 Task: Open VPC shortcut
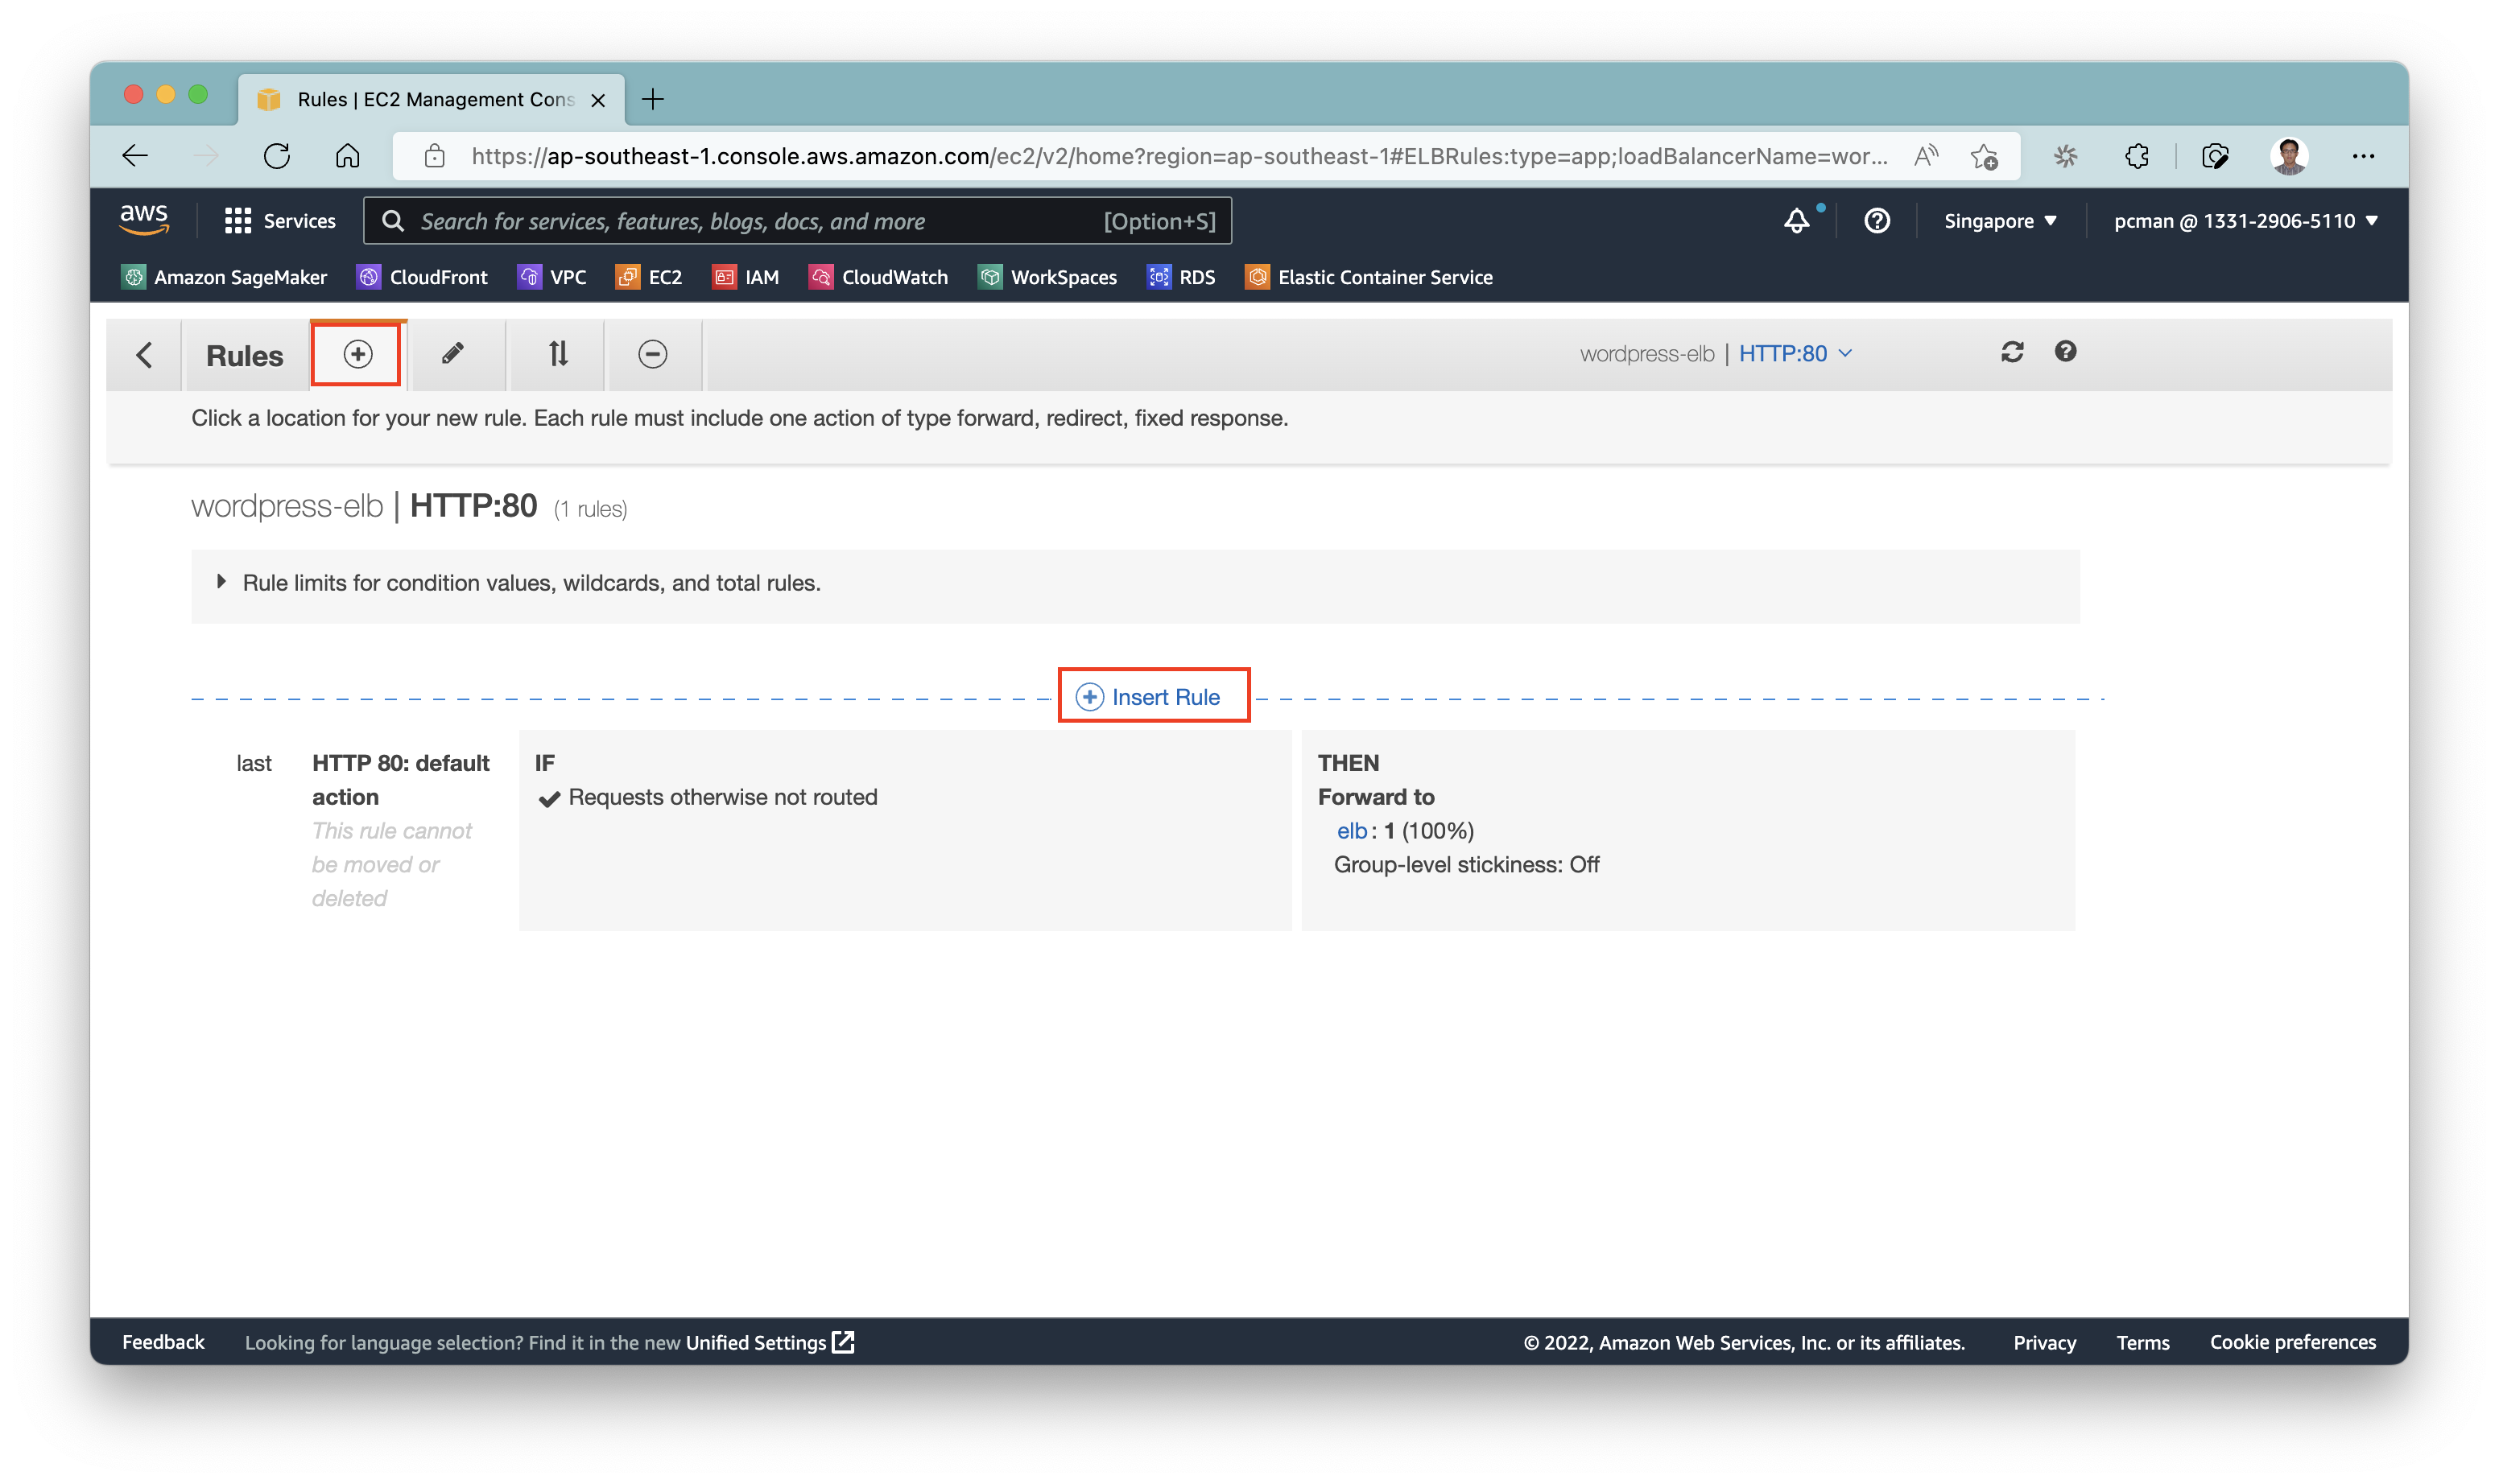coord(551,277)
